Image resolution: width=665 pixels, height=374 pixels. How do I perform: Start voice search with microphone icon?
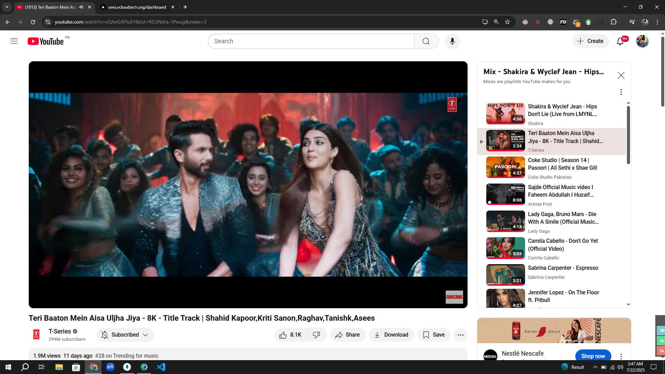[x=452, y=41]
